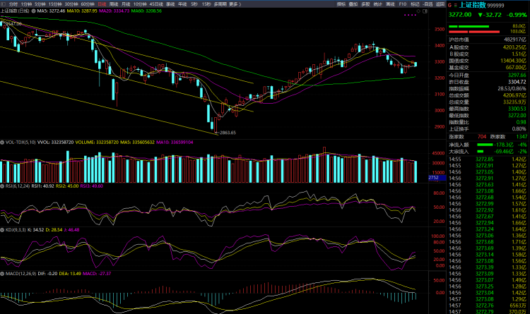
Task: Click the MACD panel circle icon
Action: coord(3,273)
